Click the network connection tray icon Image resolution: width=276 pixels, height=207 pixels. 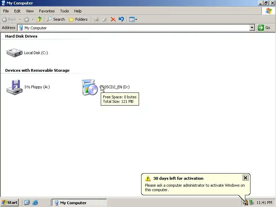click(252, 203)
